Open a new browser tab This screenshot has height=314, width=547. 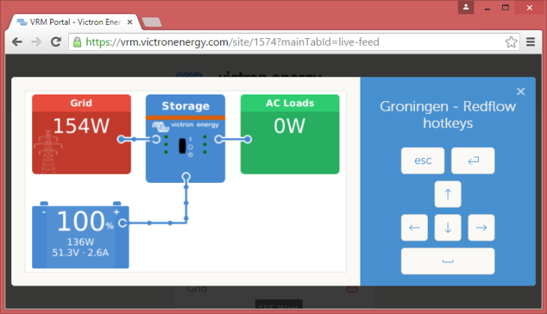pyautogui.click(x=151, y=22)
